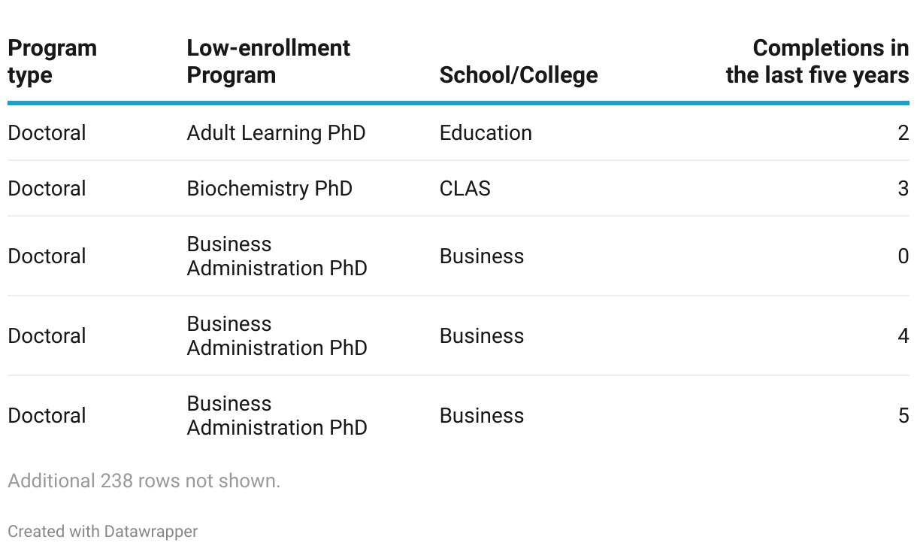917x549 pixels.
Task: Click the Education school cell
Action: pyautogui.click(x=486, y=133)
